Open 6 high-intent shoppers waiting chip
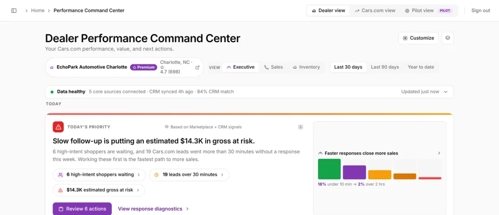The height and width of the screenshot is (215, 499). click(x=99, y=175)
